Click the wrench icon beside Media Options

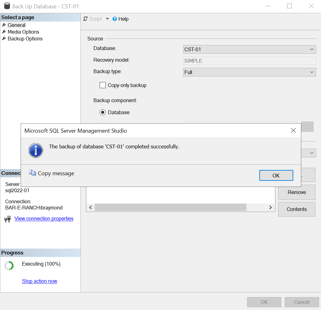[4, 32]
